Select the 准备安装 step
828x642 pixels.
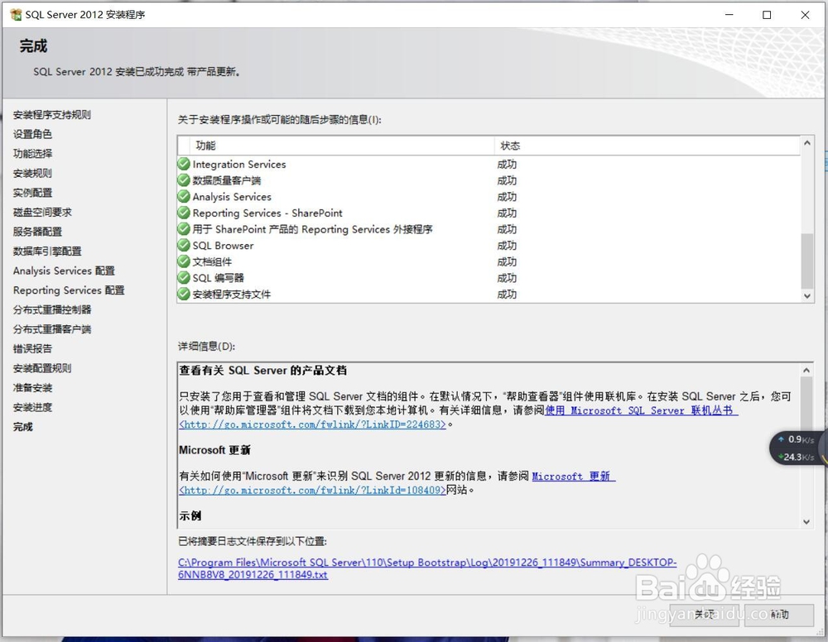32,388
